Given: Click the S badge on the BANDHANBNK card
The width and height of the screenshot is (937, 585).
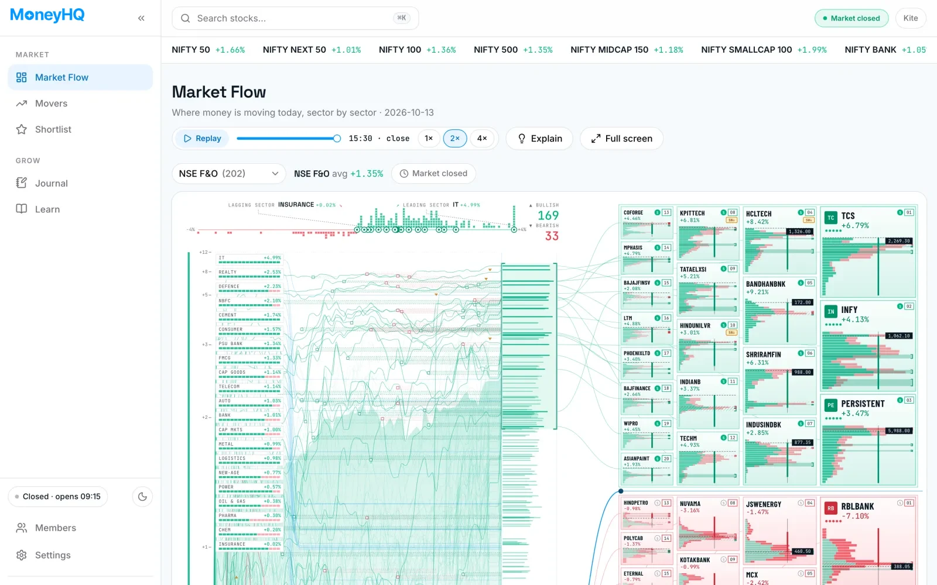Looking at the screenshot, I should [801, 283].
